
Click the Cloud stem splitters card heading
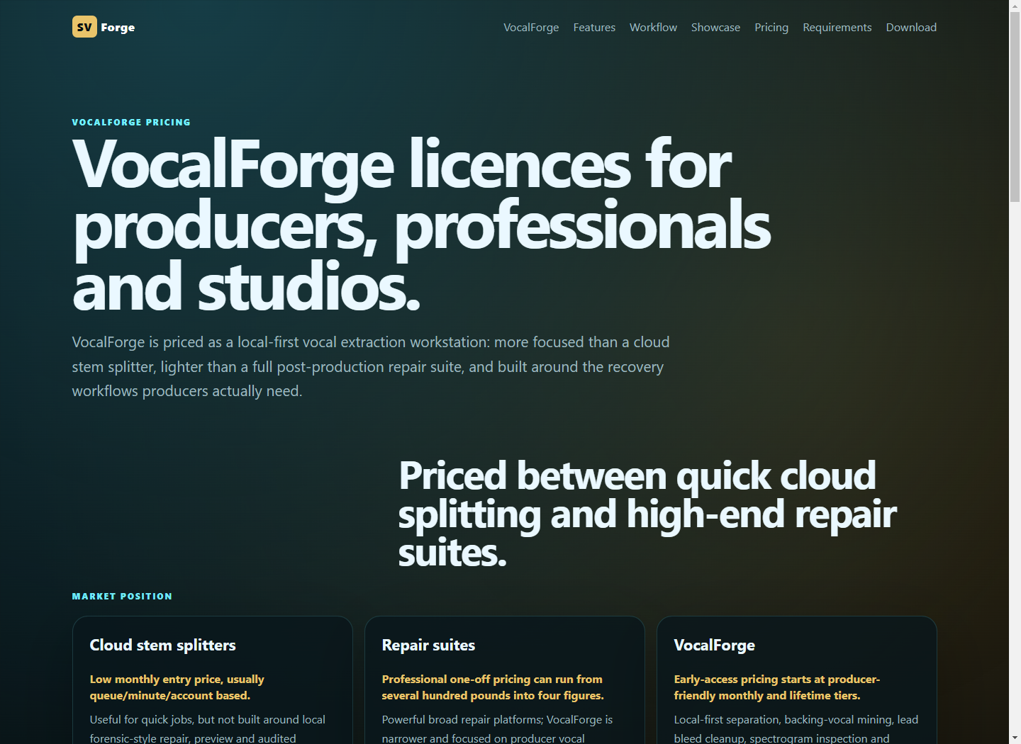tap(162, 645)
